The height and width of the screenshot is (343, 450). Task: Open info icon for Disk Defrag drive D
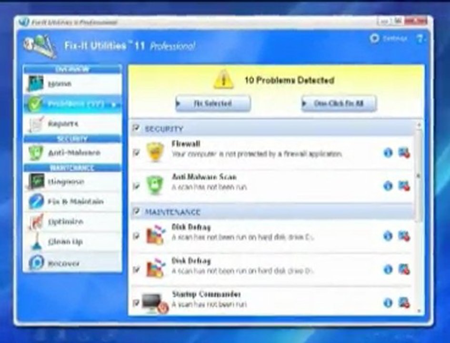[388, 269]
